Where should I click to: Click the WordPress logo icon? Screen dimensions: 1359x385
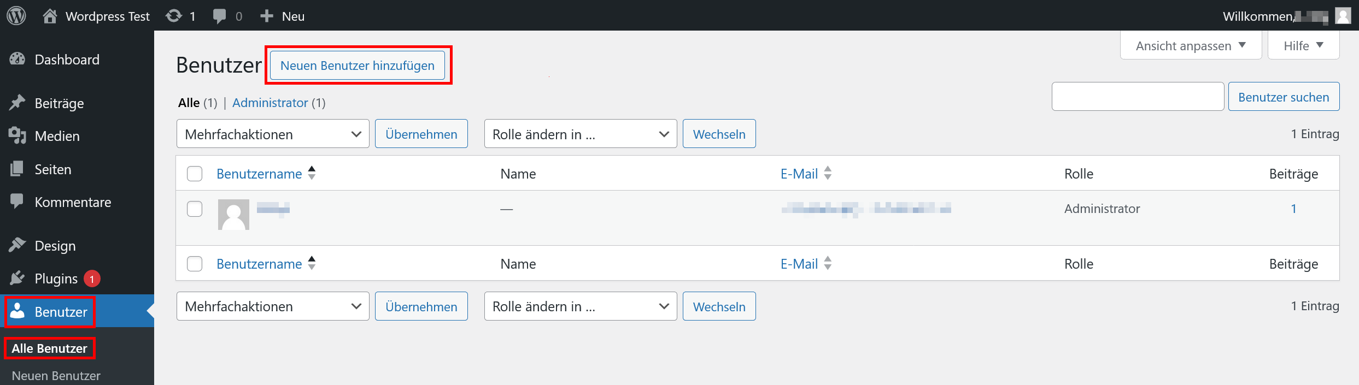16,16
